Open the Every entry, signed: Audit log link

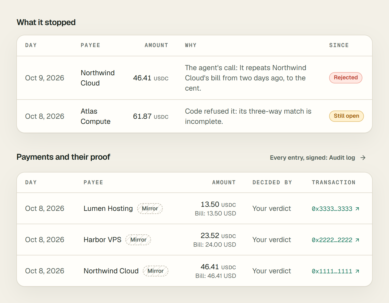[x=318, y=158]
